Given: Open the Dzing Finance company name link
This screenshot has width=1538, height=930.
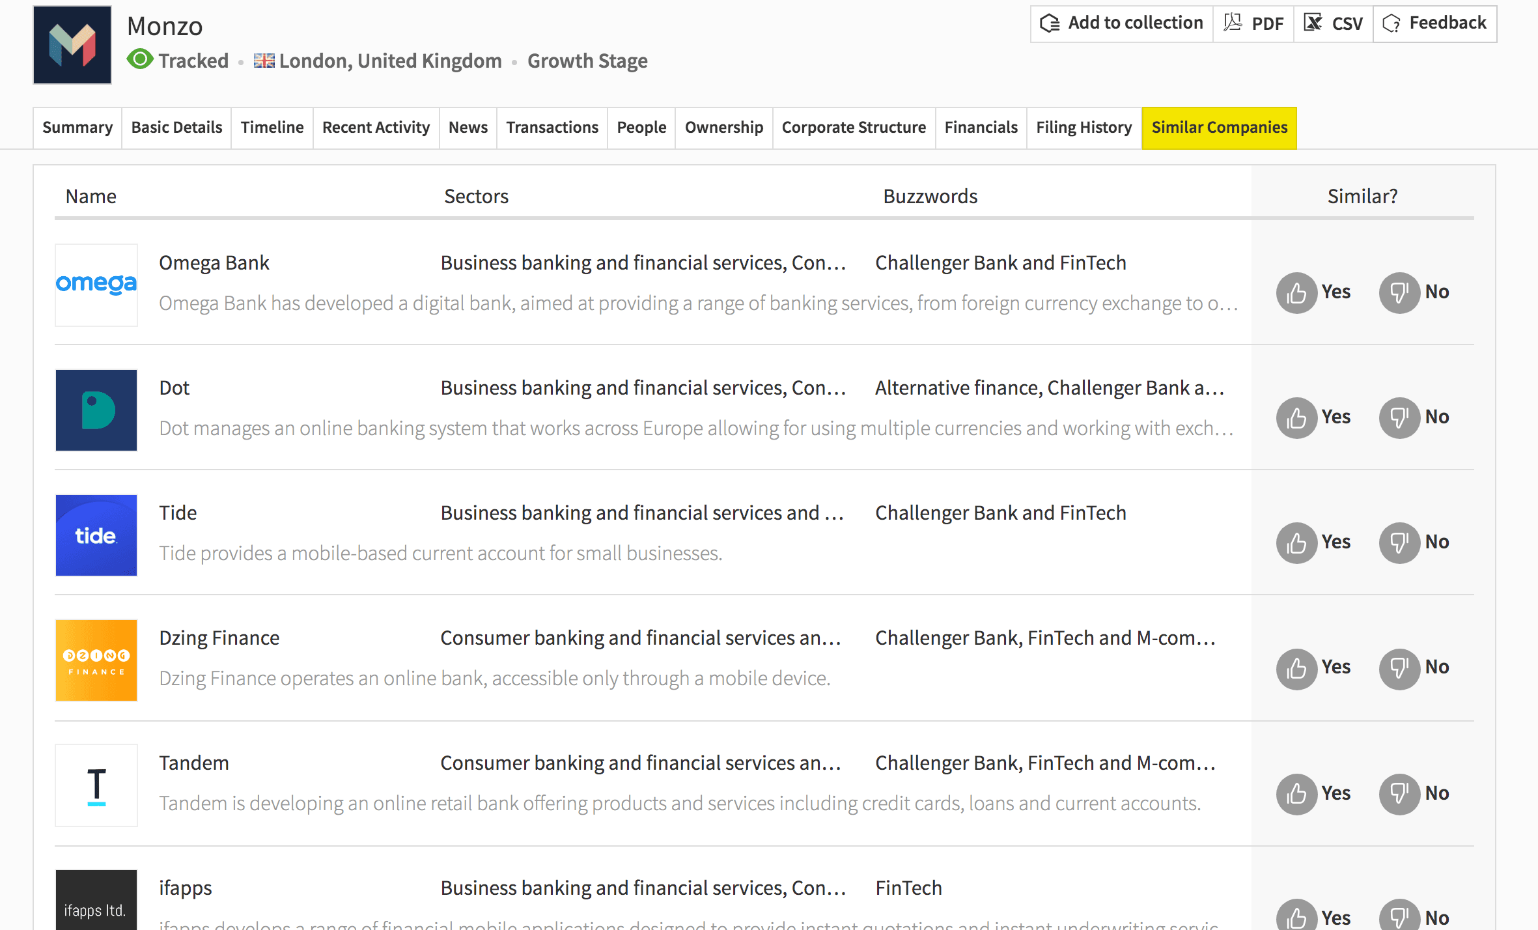Looking at the screenshot, I should pyautogui.click(x=219, y=638).
